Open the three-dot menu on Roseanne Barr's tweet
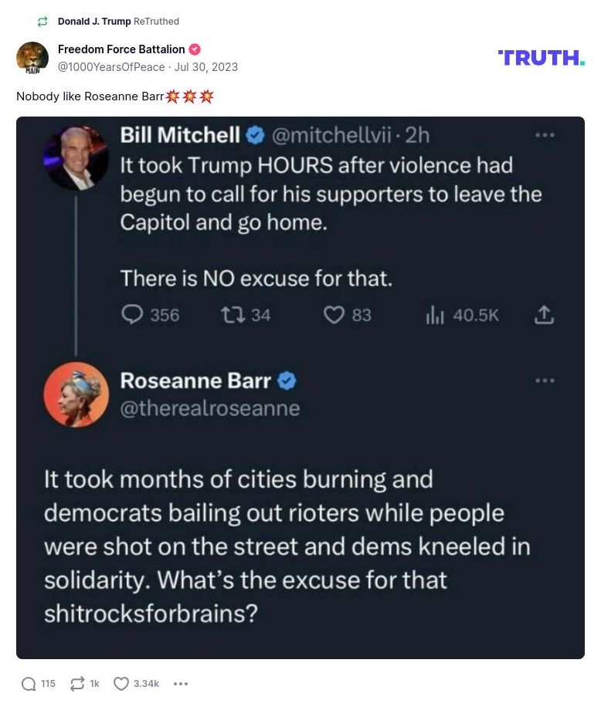601x707 pixels. tap(546, 380)
